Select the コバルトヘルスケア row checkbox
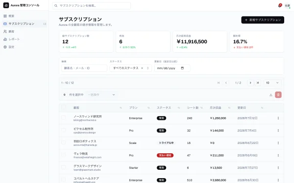This screenshot has height=183, width=294. click(64, 180)
